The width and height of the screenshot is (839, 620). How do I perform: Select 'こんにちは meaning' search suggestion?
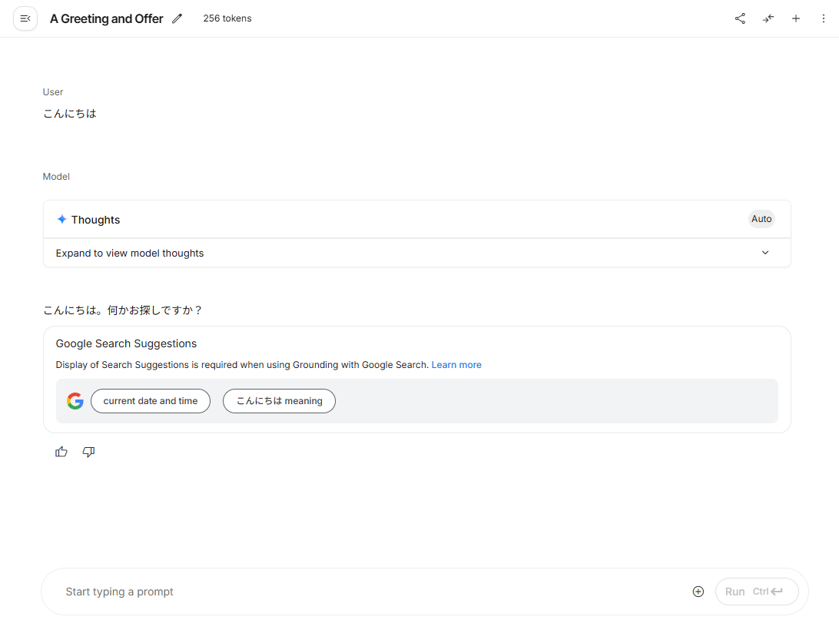pyautogui.click(x=279, y=401)
